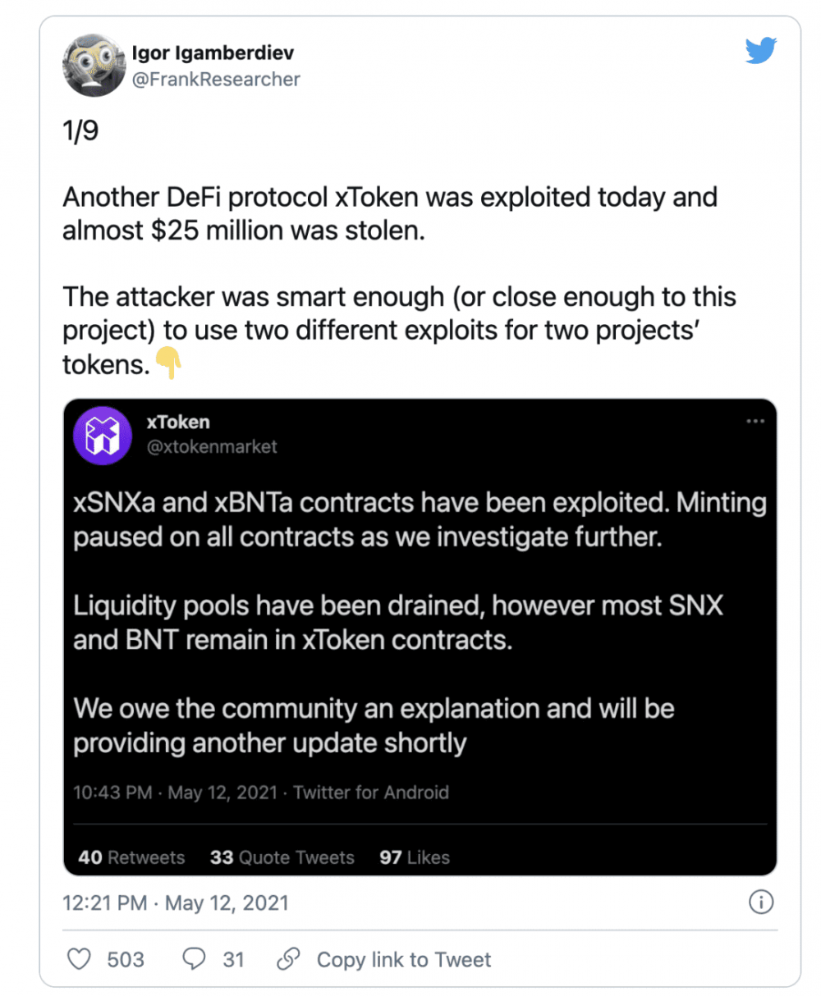The height and width of the screenshot is (996, 821).
Task: Click the Twitter bird logo
Action: pyautogui.click(x=760, y=50)
